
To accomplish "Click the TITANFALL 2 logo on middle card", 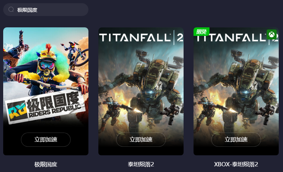I will (141, 38).
